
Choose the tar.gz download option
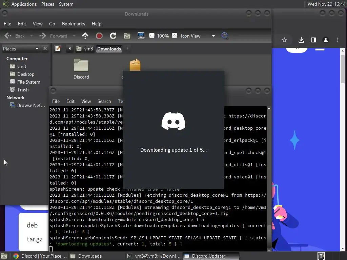pos(35,239)
